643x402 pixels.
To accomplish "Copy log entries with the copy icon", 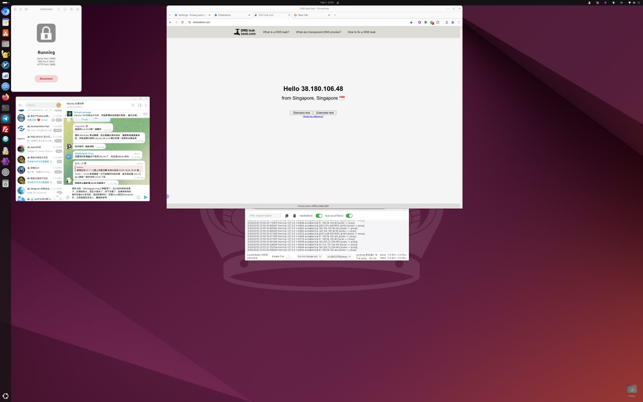I will click(x=287, y=216).
